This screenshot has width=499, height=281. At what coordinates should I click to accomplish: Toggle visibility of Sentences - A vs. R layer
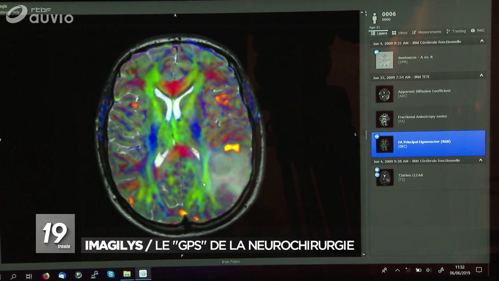pyautogui.click(x=377, y=52)
